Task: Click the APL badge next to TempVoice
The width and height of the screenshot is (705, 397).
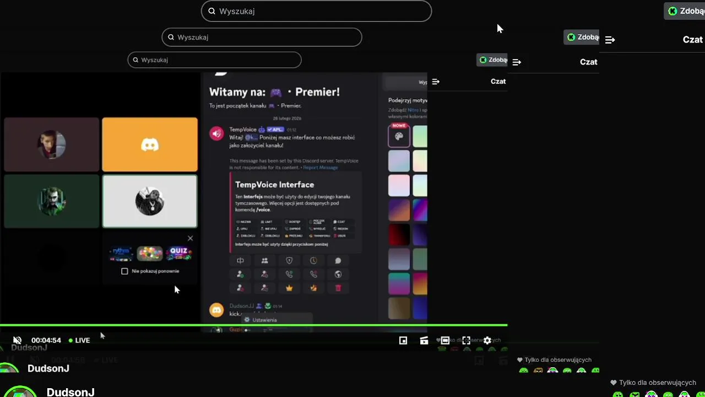Action: [x=275, y=130]
